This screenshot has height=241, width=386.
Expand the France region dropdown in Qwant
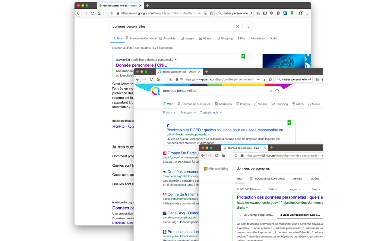pyautogui.click(x=169, y=112)
